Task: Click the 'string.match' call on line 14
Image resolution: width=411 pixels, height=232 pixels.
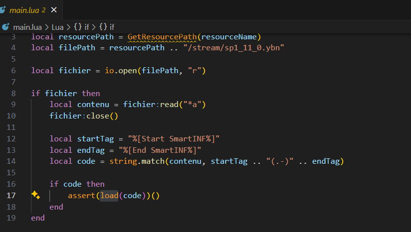Action: (137, 161)
